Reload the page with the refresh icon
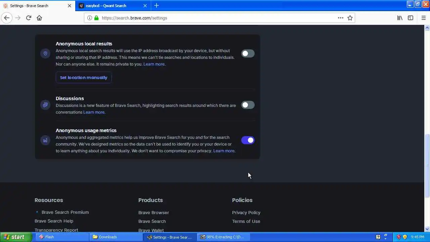 point(29,18)
